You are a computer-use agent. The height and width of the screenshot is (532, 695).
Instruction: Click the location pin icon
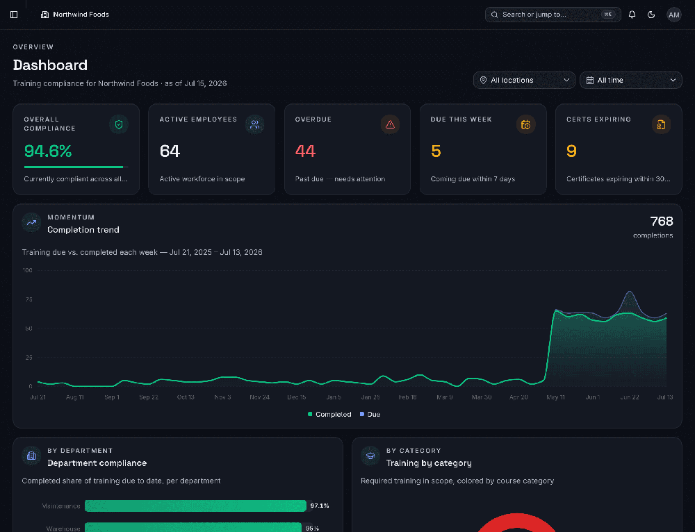(x=483, y=80)
